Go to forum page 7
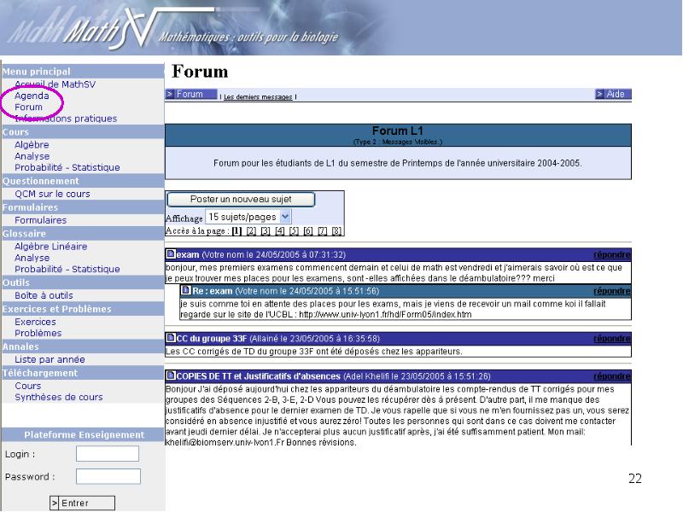This screenshot has height=512, width=683. 323,230
